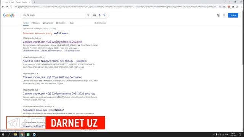Show hidden system tray icons
The image size is (244, 137).
pos(213,134)
